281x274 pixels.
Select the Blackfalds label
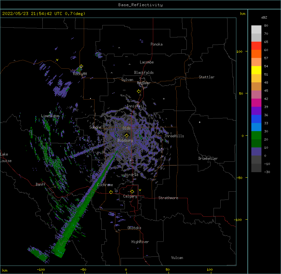coord(144,73)
